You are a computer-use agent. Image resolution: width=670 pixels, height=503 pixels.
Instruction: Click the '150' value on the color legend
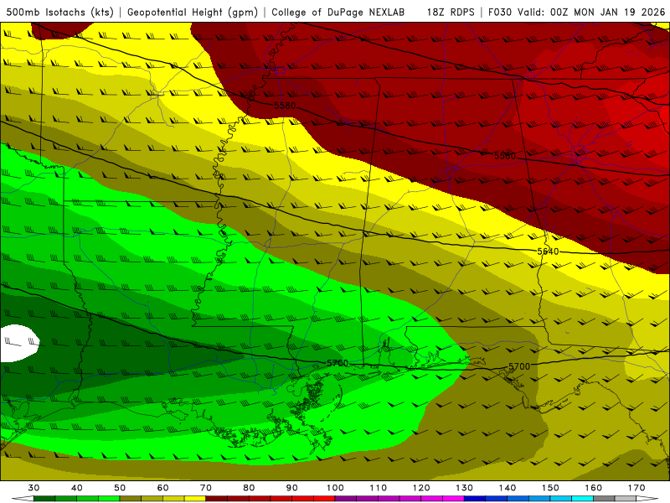pyautogui.click(x=550, y=488)
